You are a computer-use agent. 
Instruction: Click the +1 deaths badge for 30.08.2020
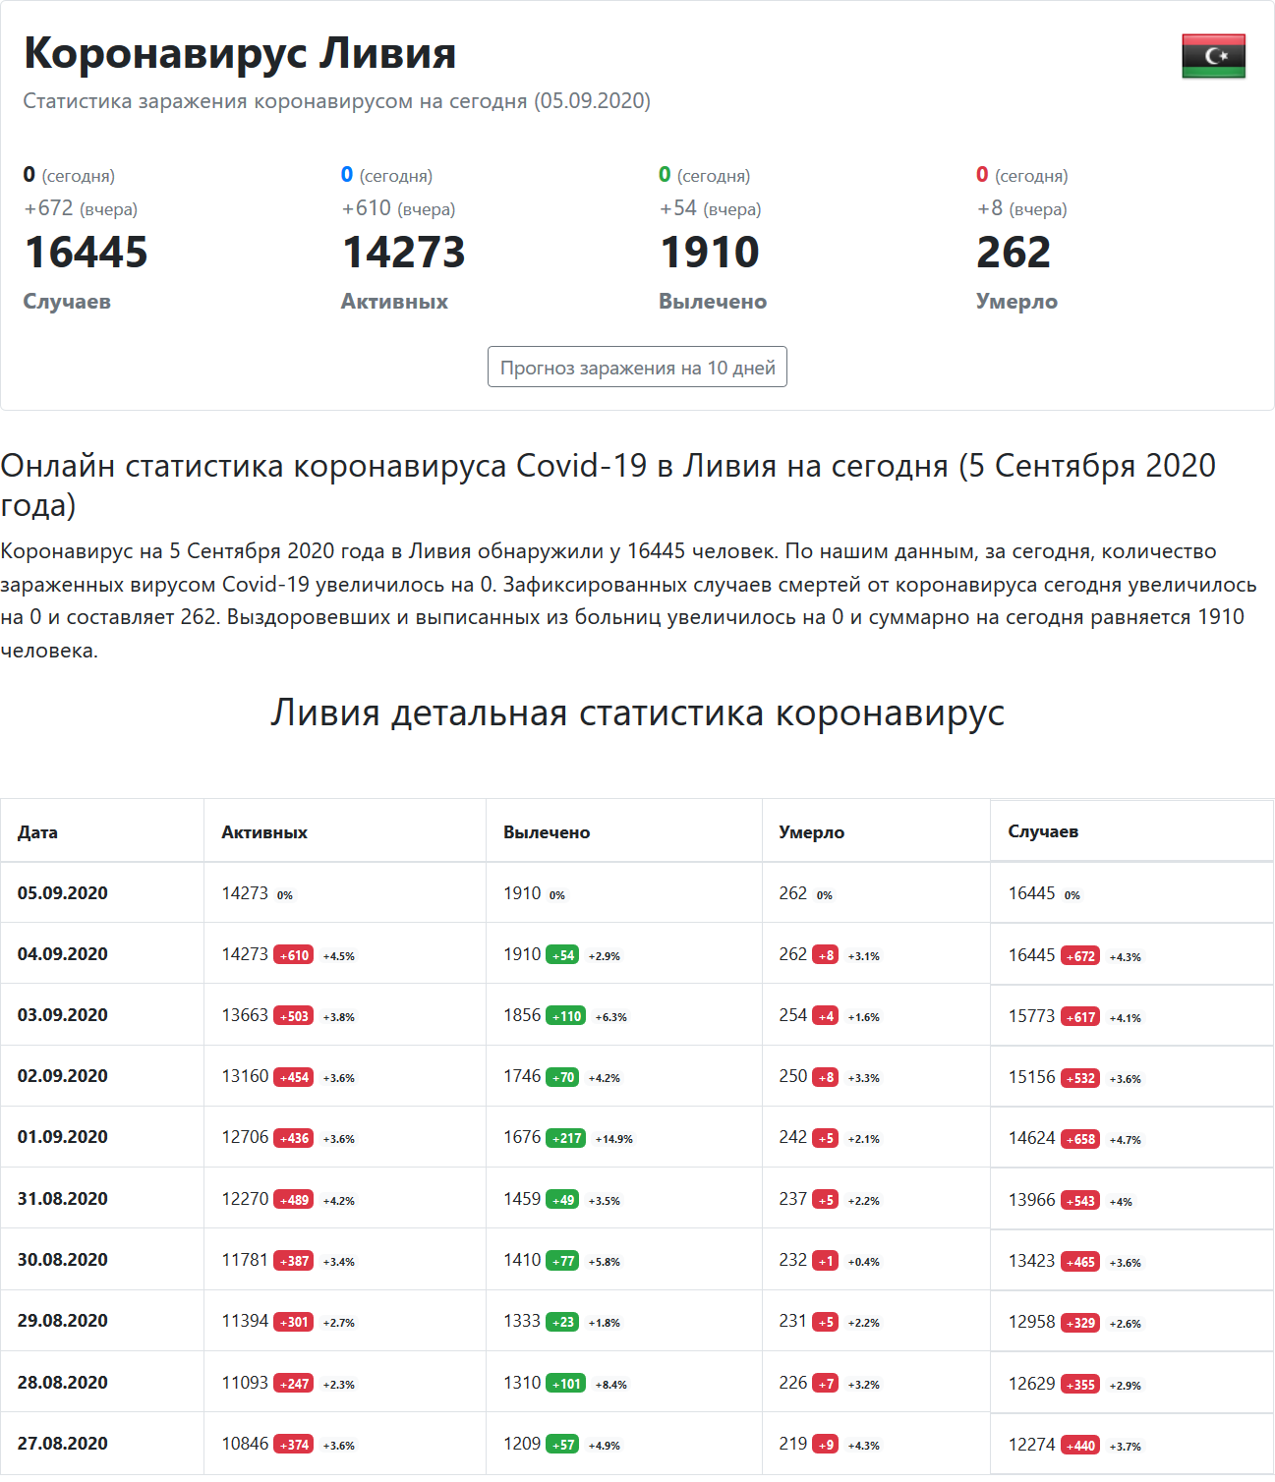coord(826,1261)
